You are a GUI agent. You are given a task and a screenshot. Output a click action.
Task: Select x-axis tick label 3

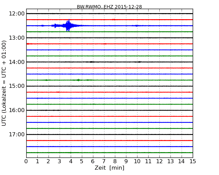pyautogui.click(x=60, y=162)
